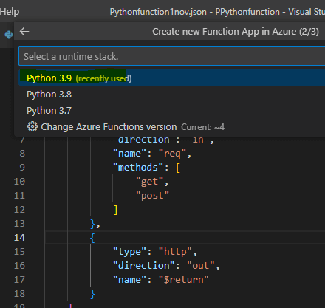Click line number 13 in the gutter
This screenshot has width=325, height=308.
coord(19,224)
